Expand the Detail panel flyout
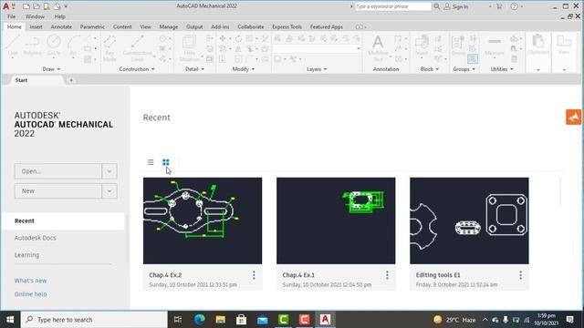 click(194, 69)
